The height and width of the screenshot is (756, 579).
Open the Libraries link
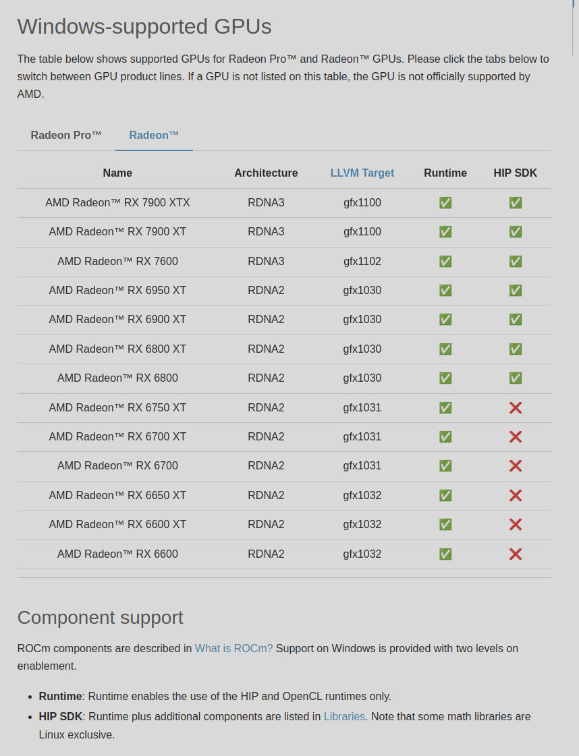(344, 716)
